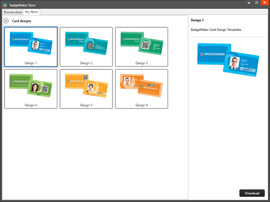Select the Design 1 blue card thumbnail
Image resolution: width=270 pixels, height=202 pixels.
point(31,47)
